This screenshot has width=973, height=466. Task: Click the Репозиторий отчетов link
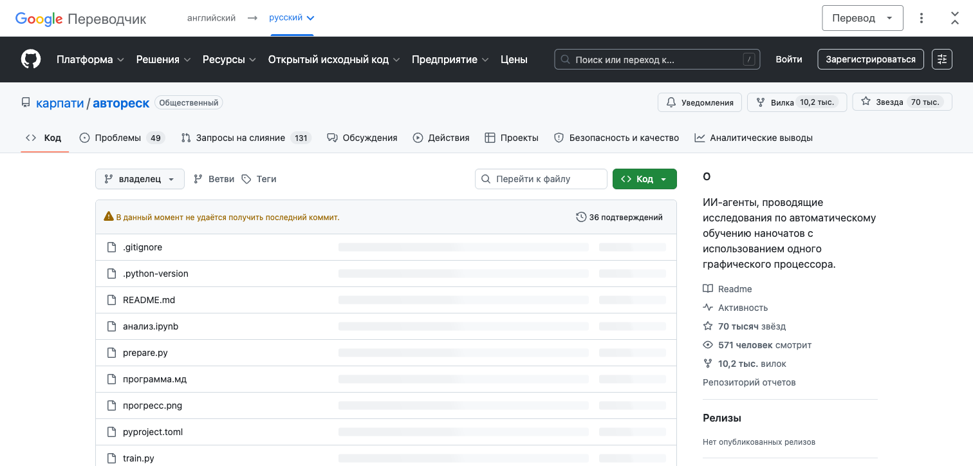749,382
